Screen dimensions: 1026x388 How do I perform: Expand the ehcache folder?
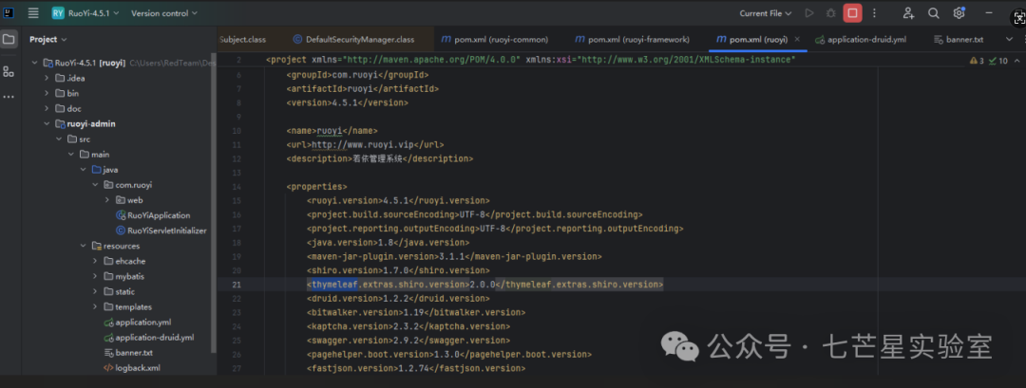[96, 261]
